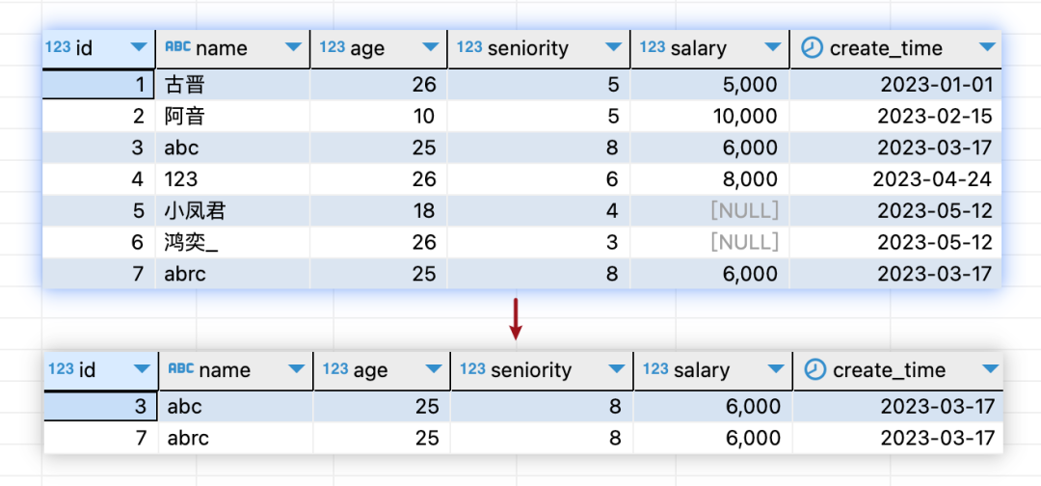
Task: Click the numeric type icon on the top table's id column
Action: [x=58, y=47]
